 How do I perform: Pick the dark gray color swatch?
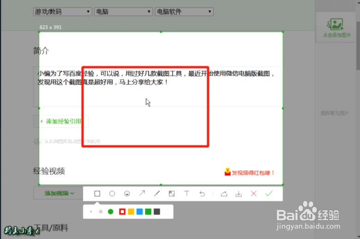coord(157,212)
